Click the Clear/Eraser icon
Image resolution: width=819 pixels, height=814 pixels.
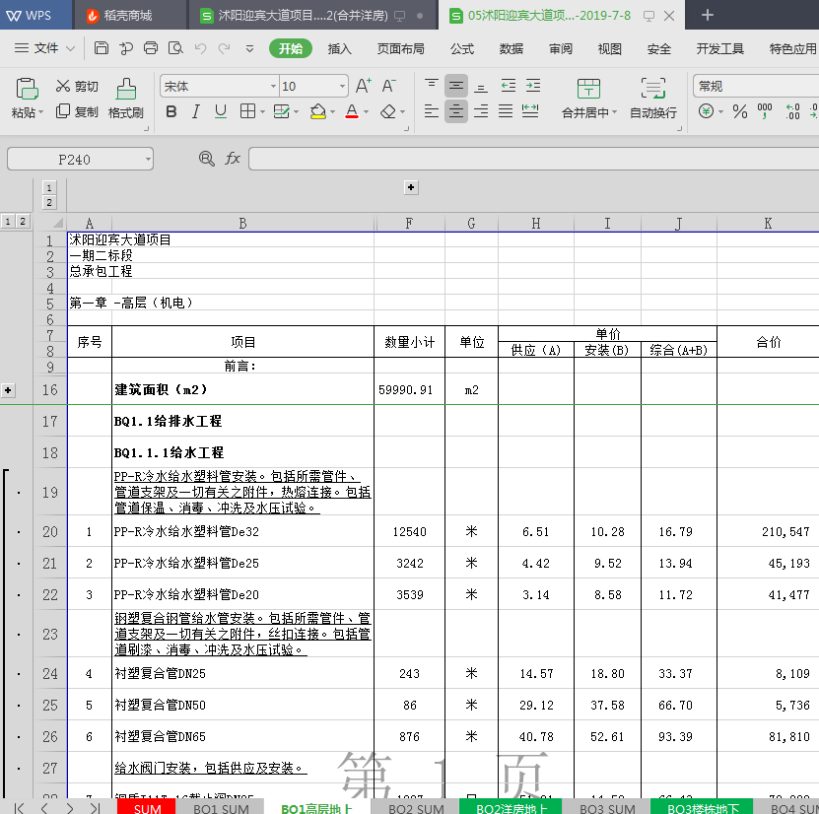pos(388,111)
